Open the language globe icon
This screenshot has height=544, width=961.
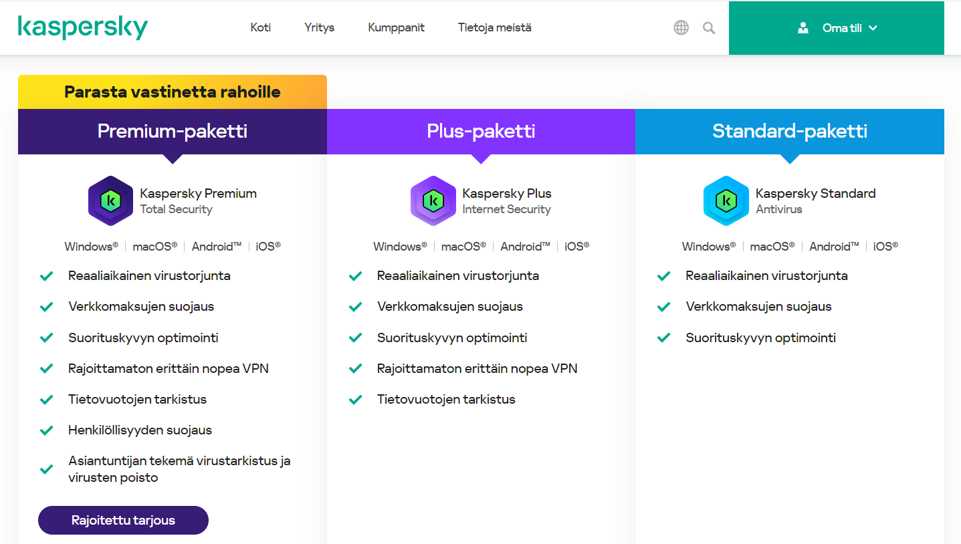click(x=681, y=27)
